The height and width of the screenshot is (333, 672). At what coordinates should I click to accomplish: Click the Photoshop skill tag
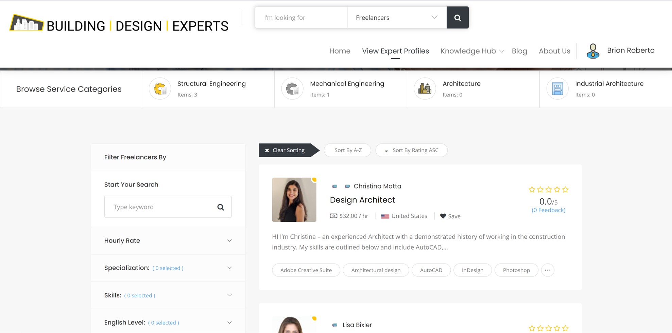pos(516,270)
